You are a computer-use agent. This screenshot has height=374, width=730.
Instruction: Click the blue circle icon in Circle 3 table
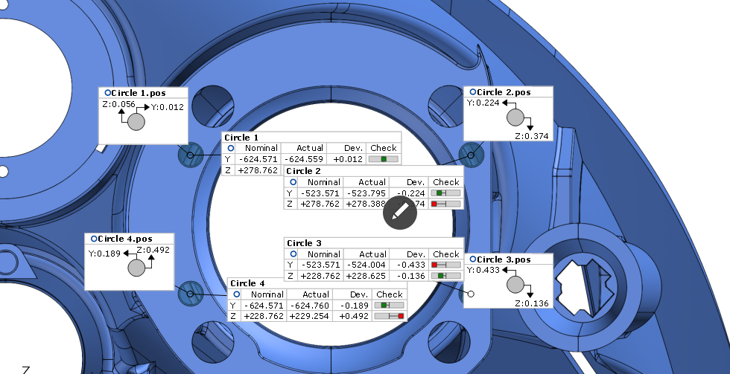(x=293, y=254)
